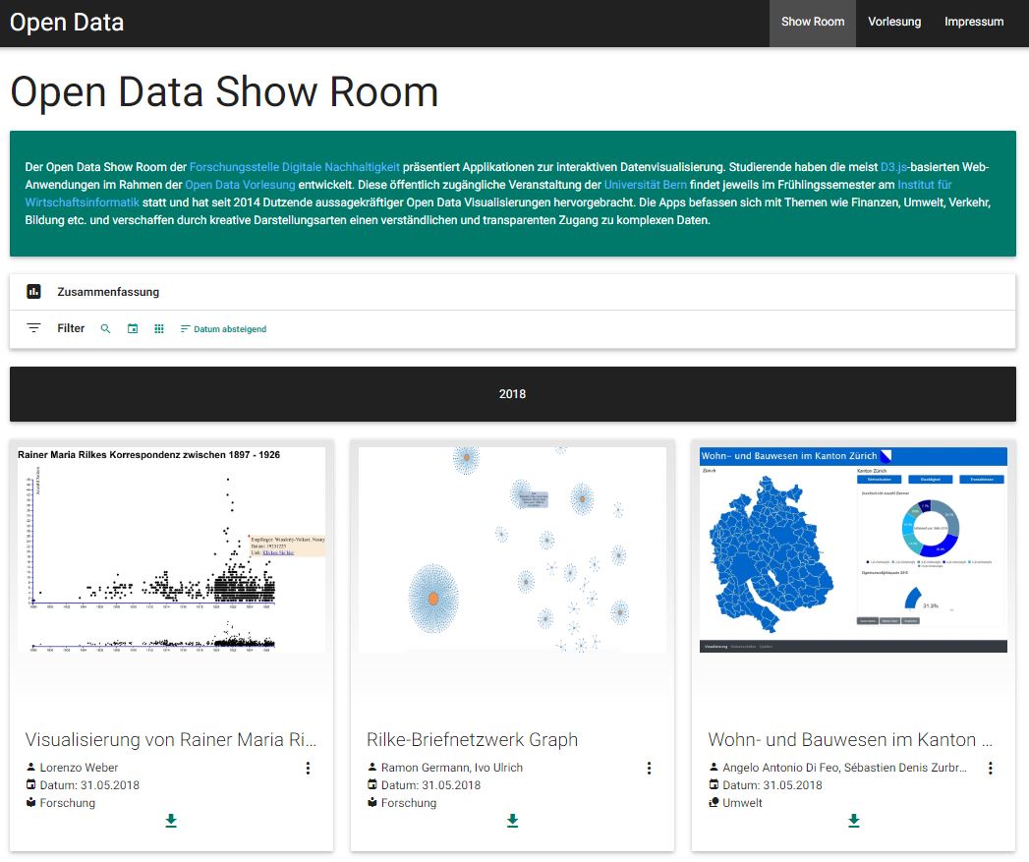The image size is (1029, 862).
Task: Open the calendar date filter icon
Action: 133,328
